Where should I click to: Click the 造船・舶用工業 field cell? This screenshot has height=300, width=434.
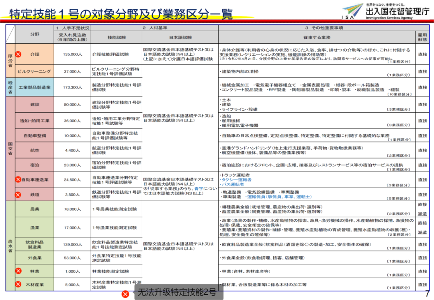34,121
